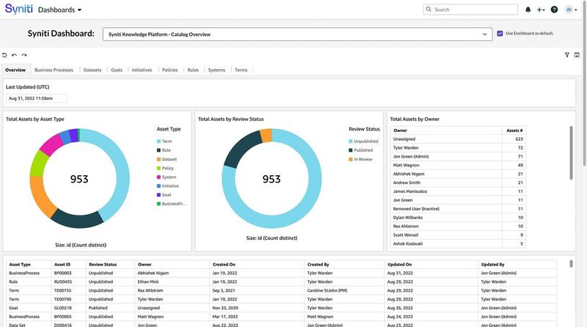Click the Unpublished legend color swatch

click(350, 141)
